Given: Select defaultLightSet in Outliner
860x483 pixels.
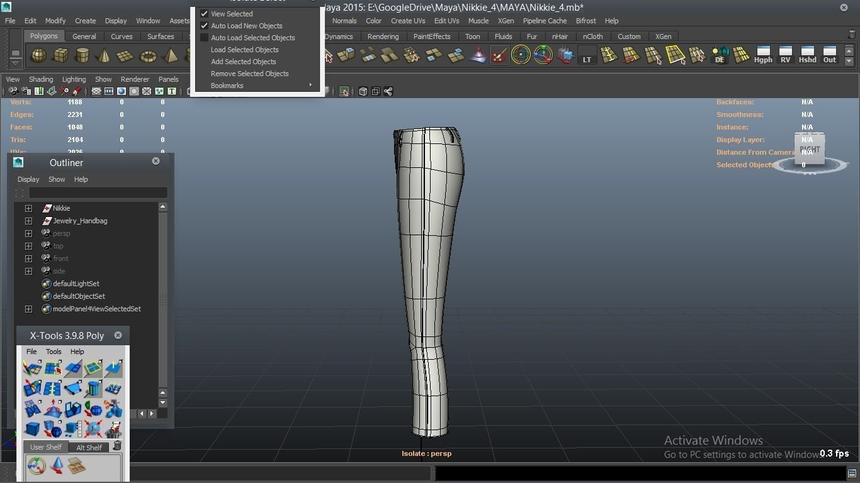Looking at the screenshot, I should [76, 284].
